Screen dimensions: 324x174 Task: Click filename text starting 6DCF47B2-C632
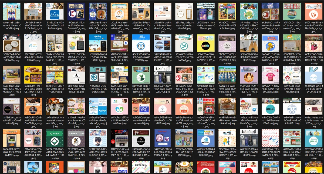tap(12, 90)
